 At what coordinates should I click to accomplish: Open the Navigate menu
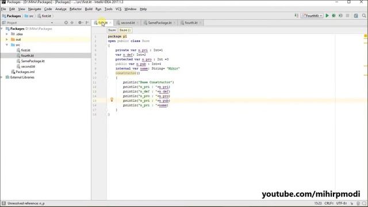(x=34, y=9)
